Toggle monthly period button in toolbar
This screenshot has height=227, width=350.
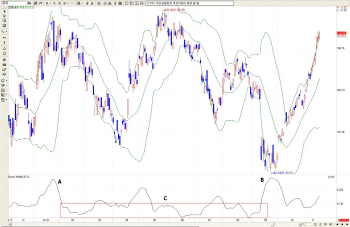point(59,3)
